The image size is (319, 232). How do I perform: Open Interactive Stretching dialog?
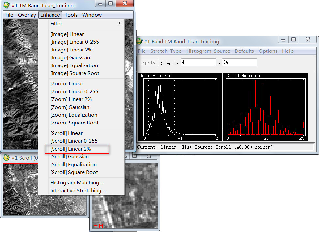pos(78,191)
